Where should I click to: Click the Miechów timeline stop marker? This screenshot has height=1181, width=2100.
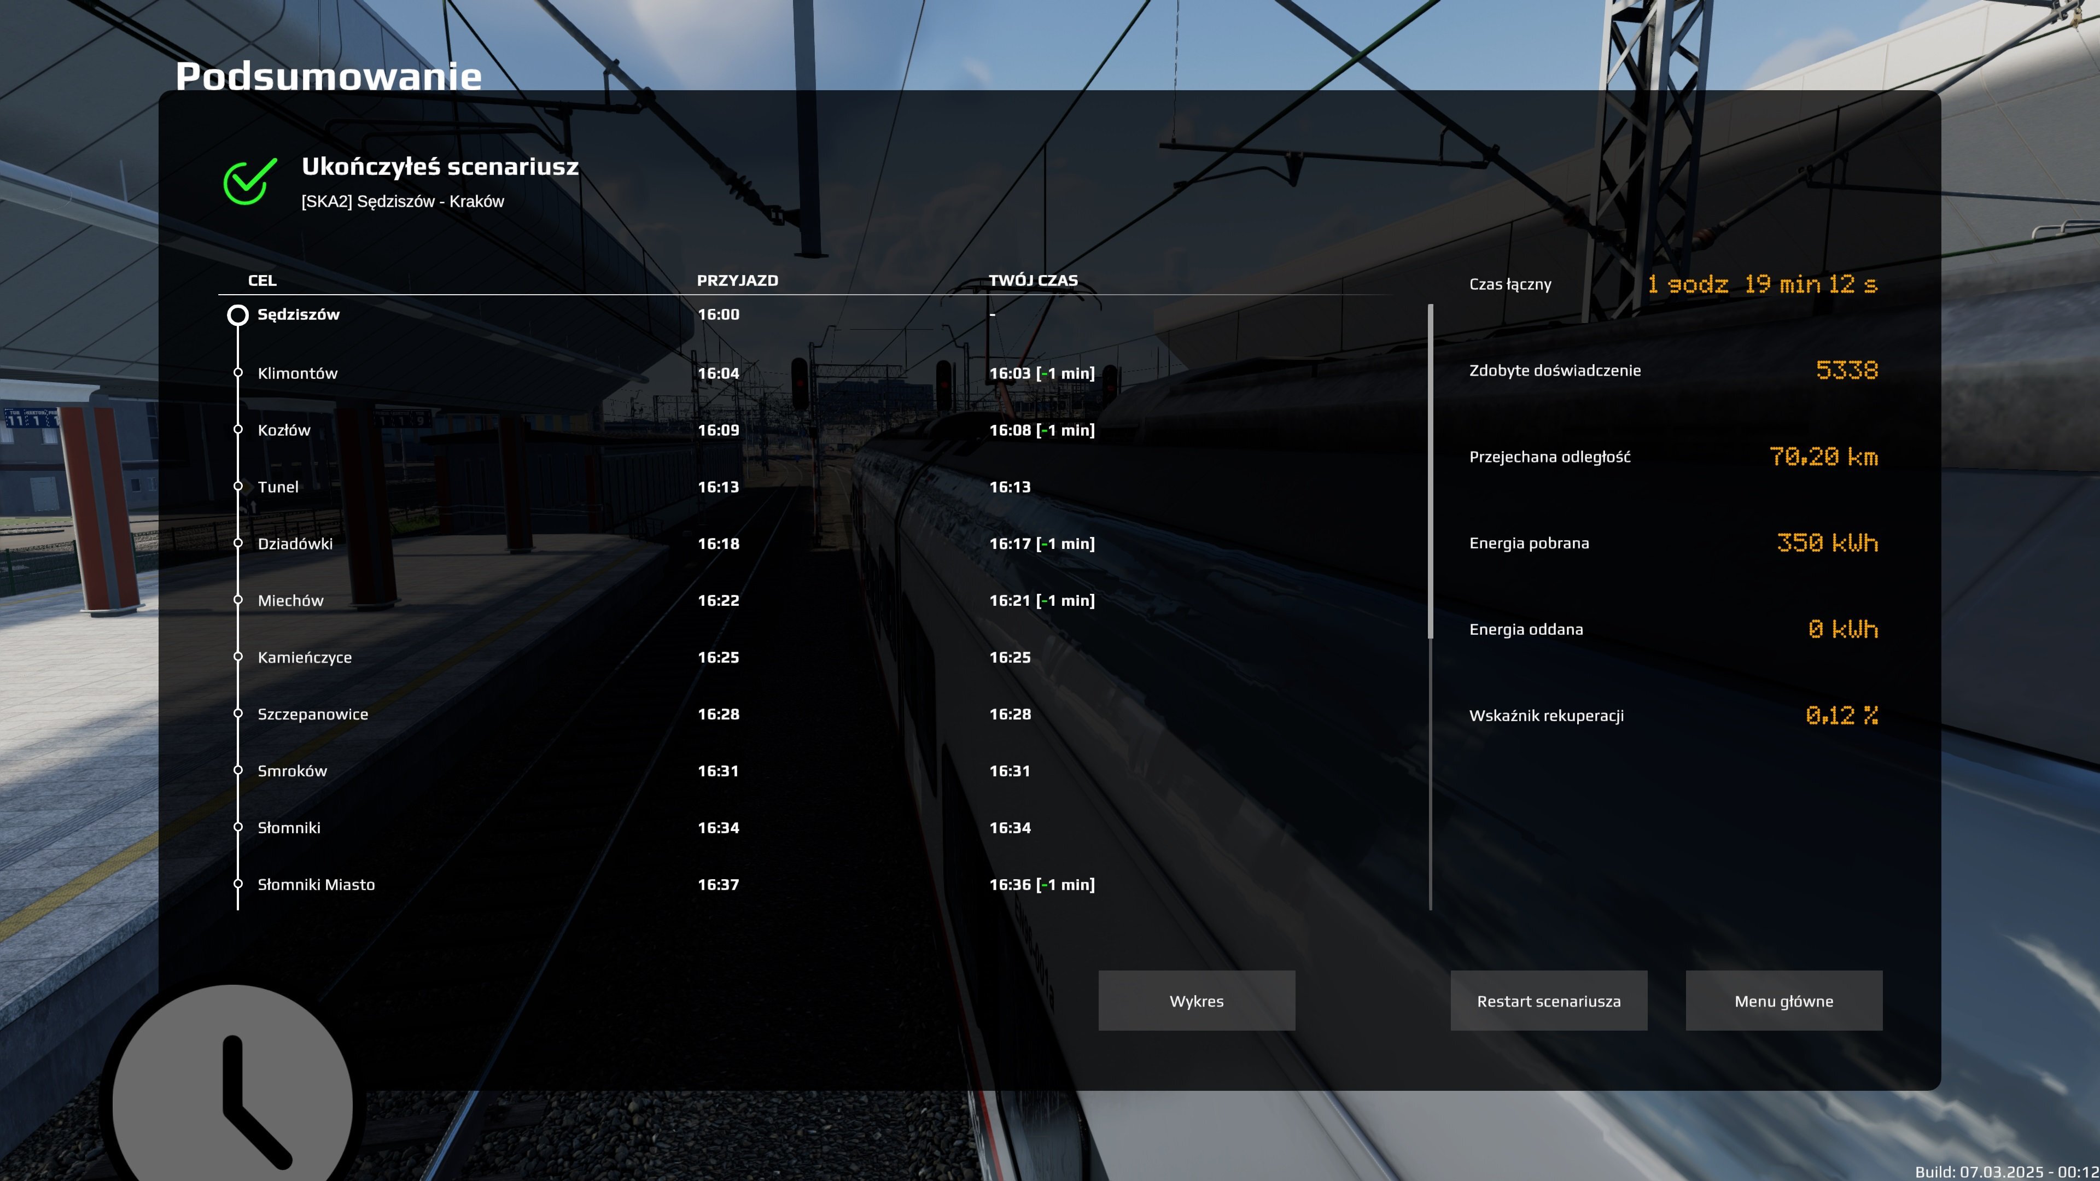tap(238, 600)
